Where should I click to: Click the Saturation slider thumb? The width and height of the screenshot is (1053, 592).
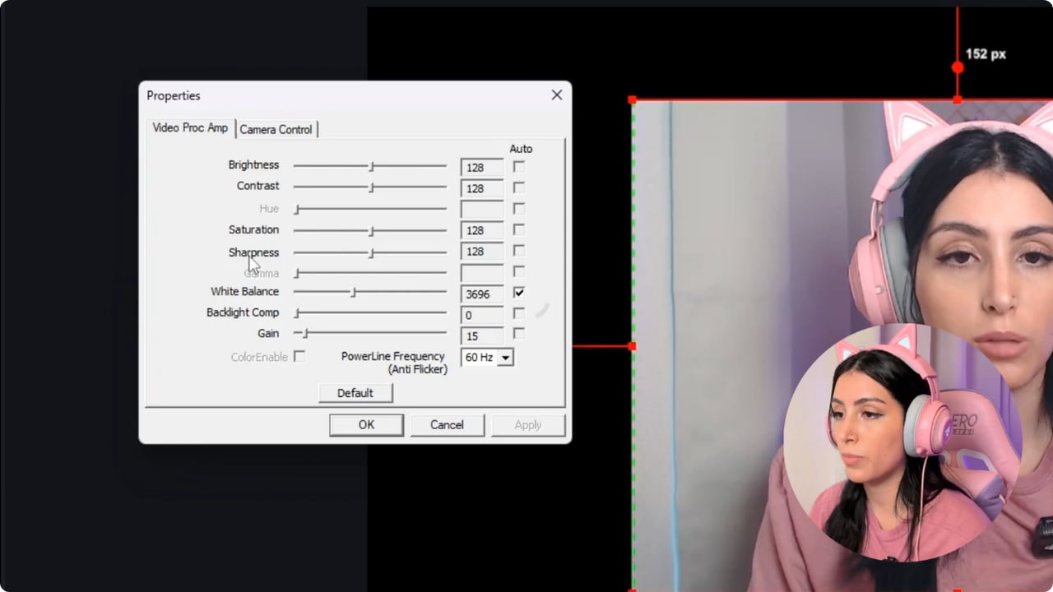372,231
